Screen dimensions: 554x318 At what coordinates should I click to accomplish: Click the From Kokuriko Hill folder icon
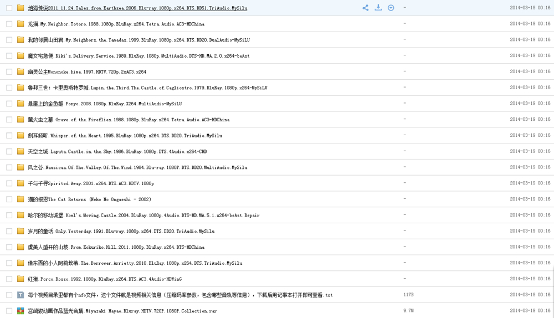[x=20, y=247]
